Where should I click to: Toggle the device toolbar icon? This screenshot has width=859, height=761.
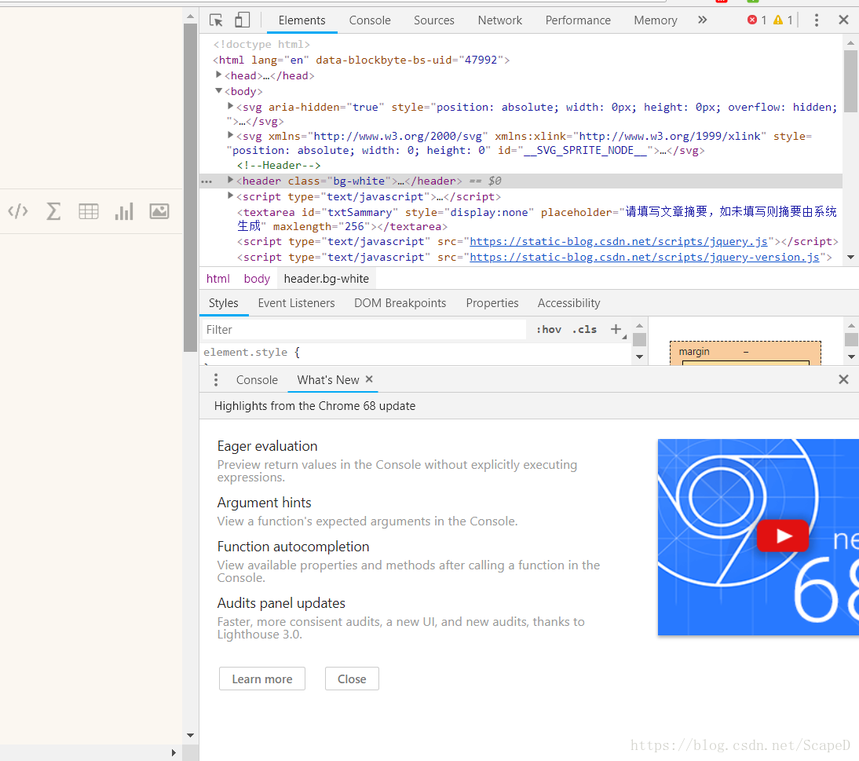click(x=242, y=20)
